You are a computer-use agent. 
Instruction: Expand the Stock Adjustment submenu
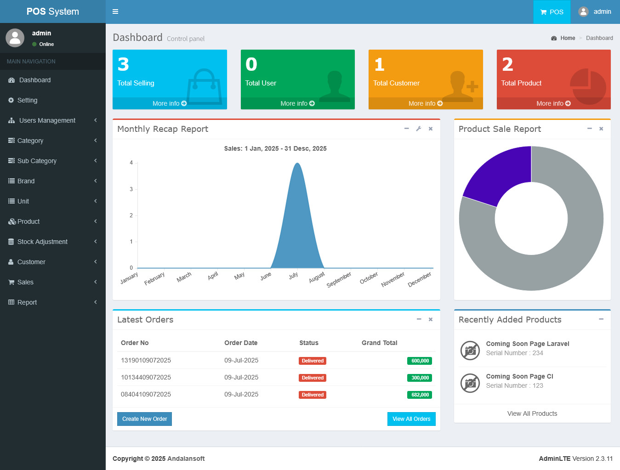pyautogui.click(x=52, y=242)
